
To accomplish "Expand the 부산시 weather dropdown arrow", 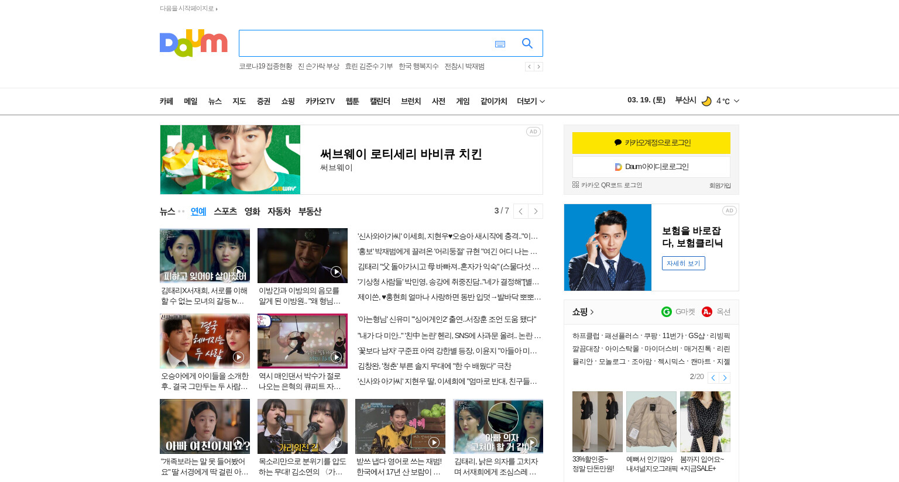I will tap(736, 101).
